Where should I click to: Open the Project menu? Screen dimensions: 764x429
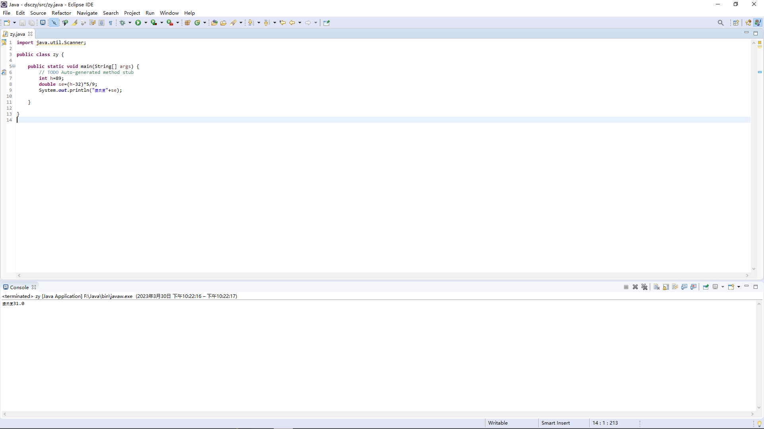tap(132, 13)
